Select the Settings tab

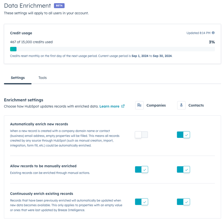18,78
